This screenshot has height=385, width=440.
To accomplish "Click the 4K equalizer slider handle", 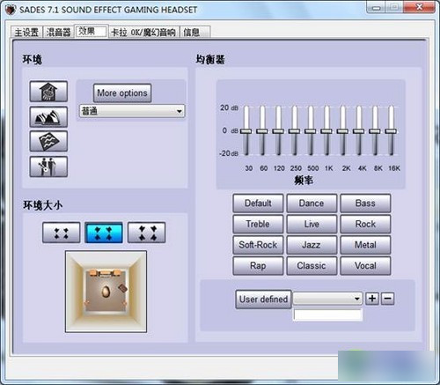I will [358, 131].
